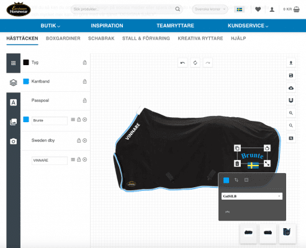
Task: Open the Svenska kronor currency dropdown
Action: click(x=210, y=9)
